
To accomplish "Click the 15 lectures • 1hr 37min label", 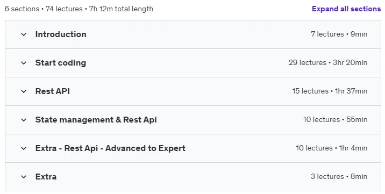I will pyautogui.click(x=330, y=91).
